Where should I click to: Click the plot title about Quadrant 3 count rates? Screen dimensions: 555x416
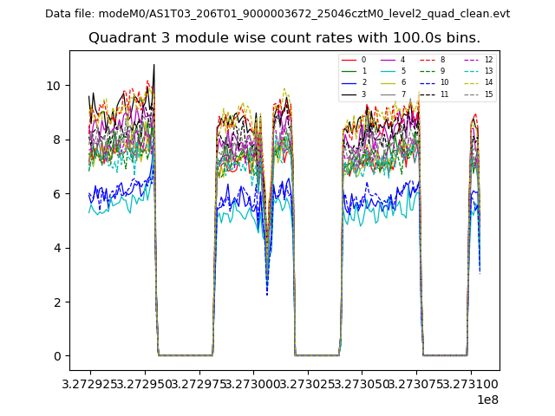point(284,38)
